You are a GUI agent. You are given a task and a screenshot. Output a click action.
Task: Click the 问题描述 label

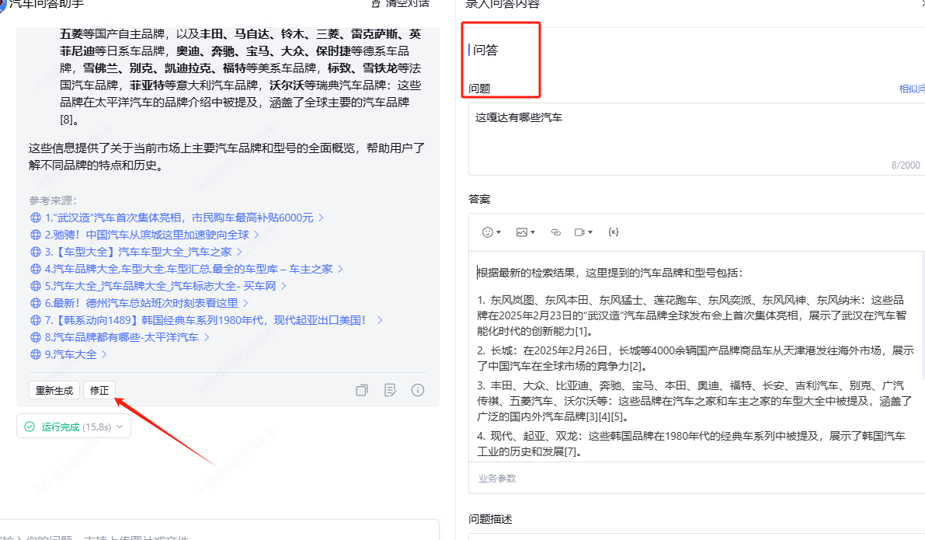point(490,519)
